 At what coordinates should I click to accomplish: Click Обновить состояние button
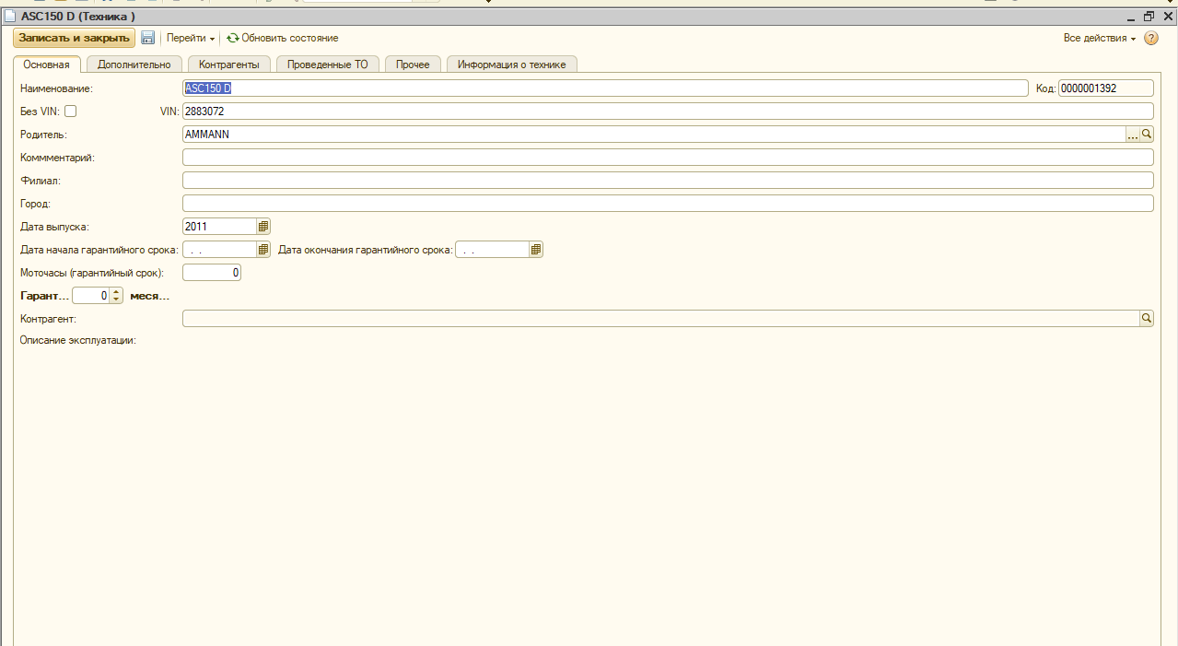click(x=283, y=39)
